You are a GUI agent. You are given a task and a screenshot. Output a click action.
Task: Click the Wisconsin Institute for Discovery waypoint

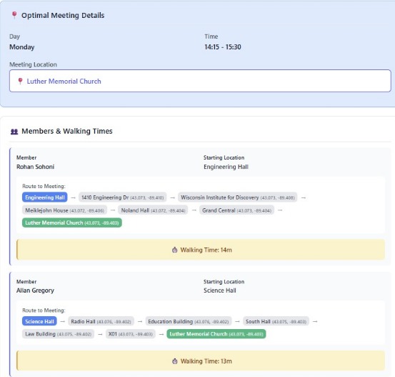(x=238, y=197)
